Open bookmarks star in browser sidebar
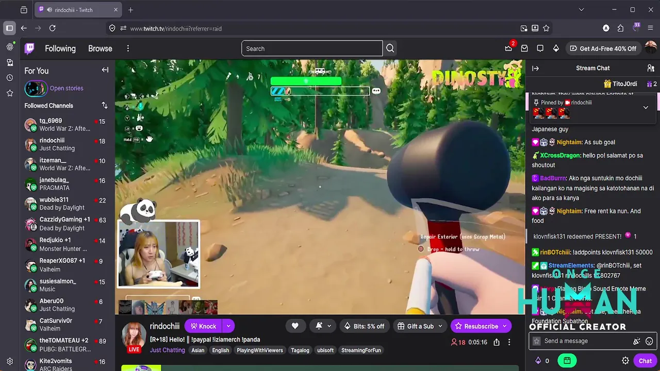Image resolution: width=660 pixels, height=371 pixels. [10, 93]
